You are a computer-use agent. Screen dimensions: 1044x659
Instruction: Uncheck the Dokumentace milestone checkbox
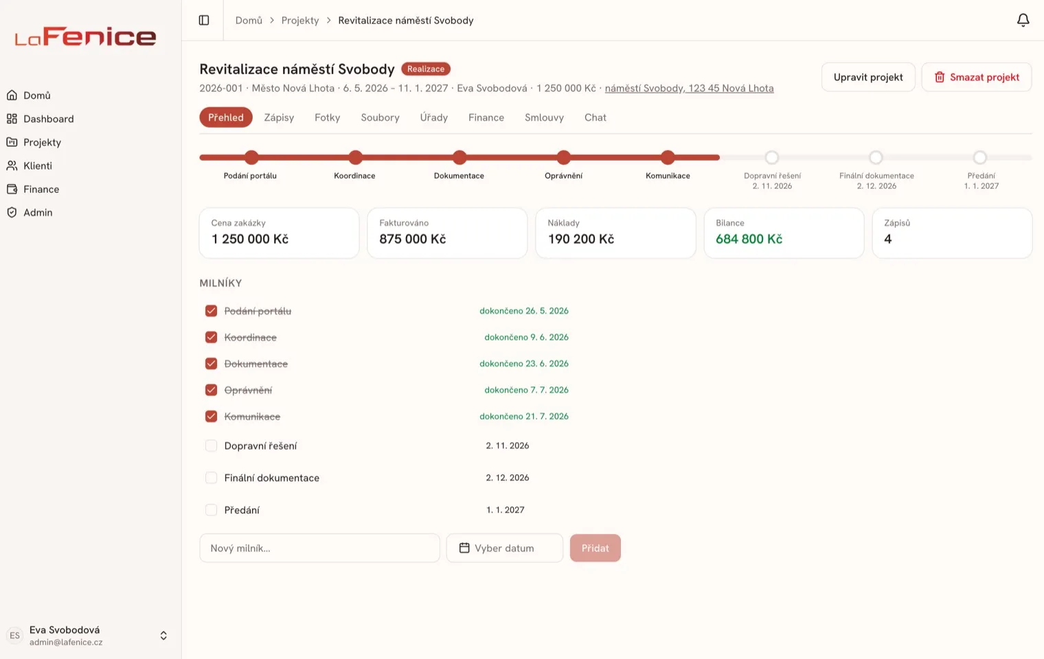(211, 364)
